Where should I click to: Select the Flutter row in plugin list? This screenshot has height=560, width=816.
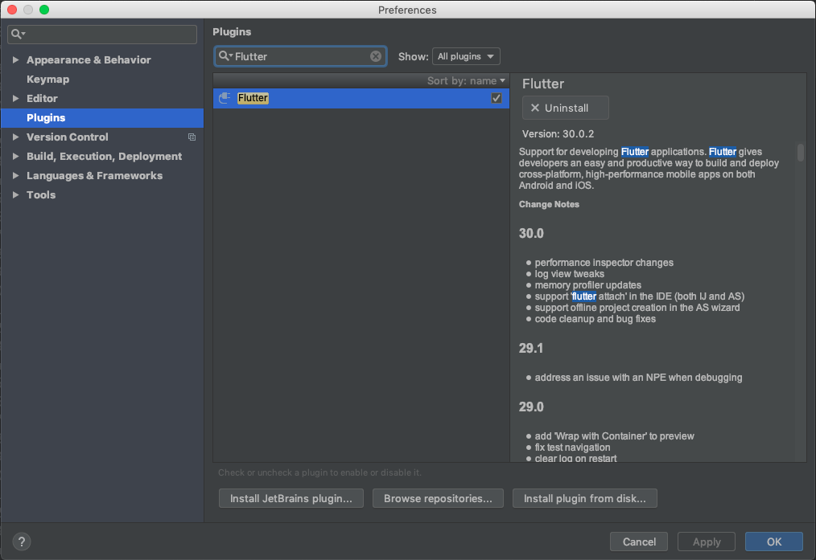pyautogui.click(x=361, y=98)
